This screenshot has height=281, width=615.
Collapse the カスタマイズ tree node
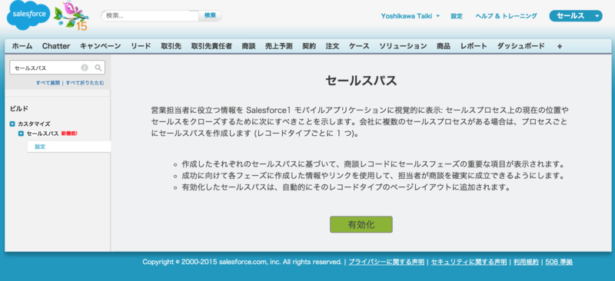pos(12,124)
